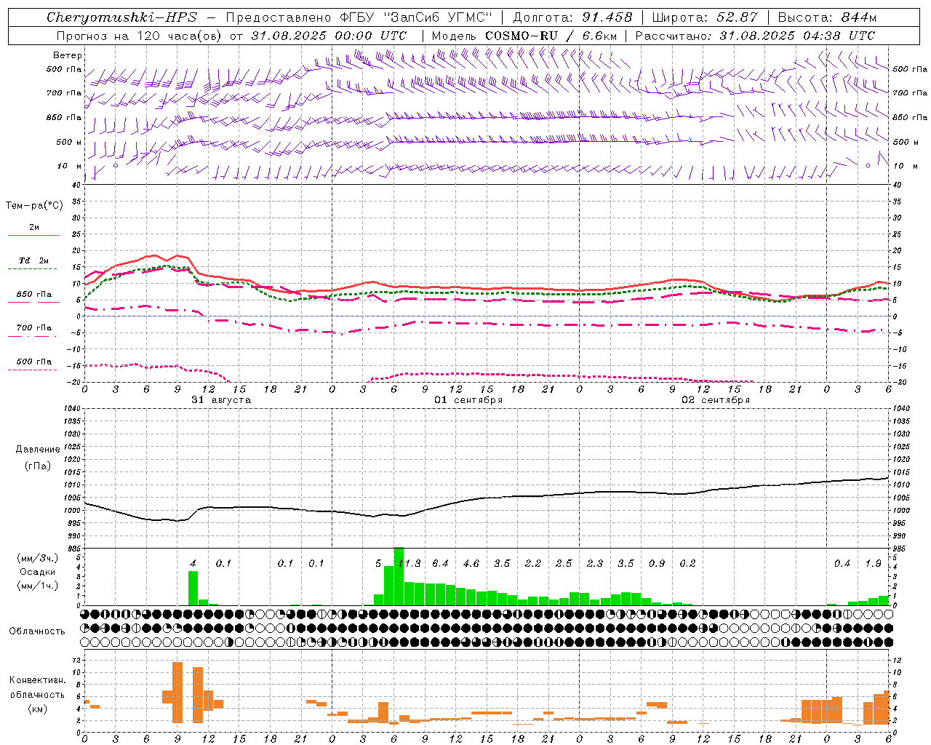Click the tallest green precipitation bar
This screenshot has width=931, height=745.
399,576
